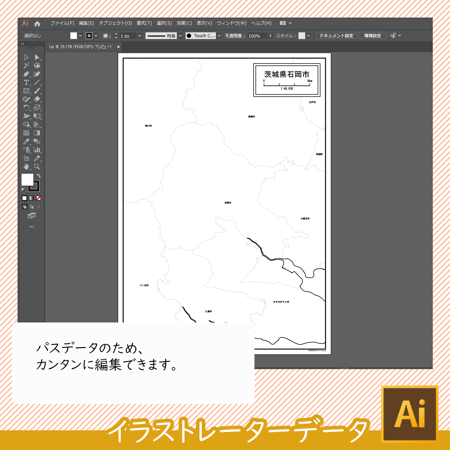Click 環境設定 button
The image size is (450, 450).
373,36
